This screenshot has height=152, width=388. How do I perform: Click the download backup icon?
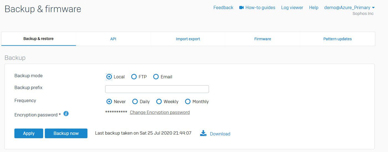point(203,134)
